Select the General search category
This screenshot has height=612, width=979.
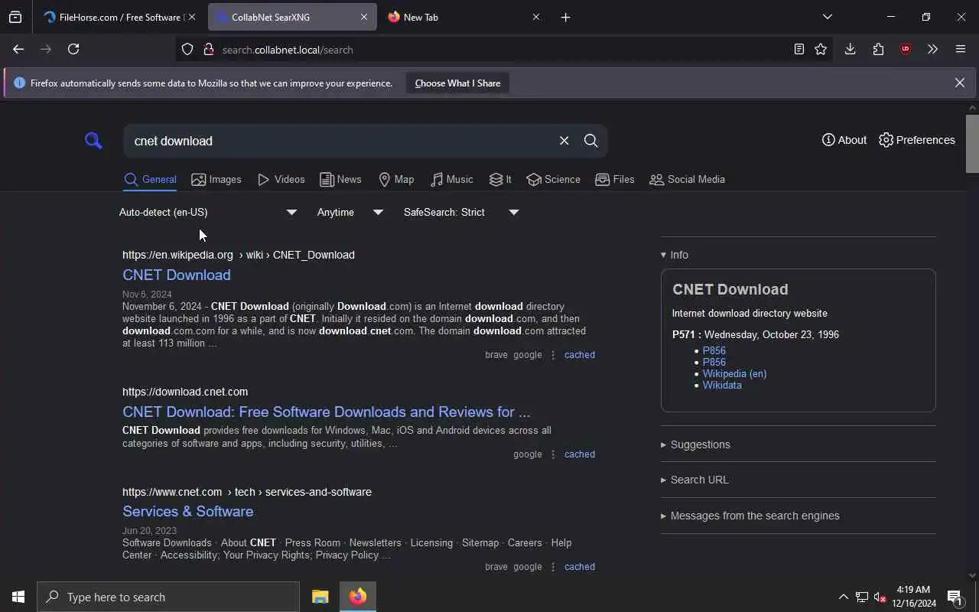point(150,180)
